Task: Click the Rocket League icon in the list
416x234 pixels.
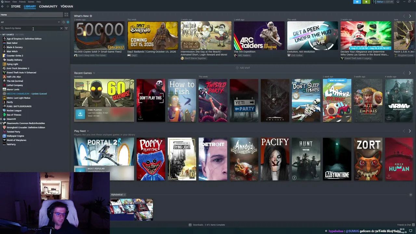Action: click(4, 110)
